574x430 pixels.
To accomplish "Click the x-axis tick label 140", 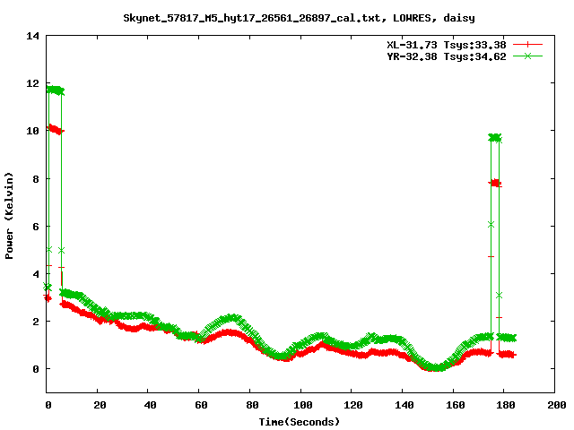I will [404, 405].
